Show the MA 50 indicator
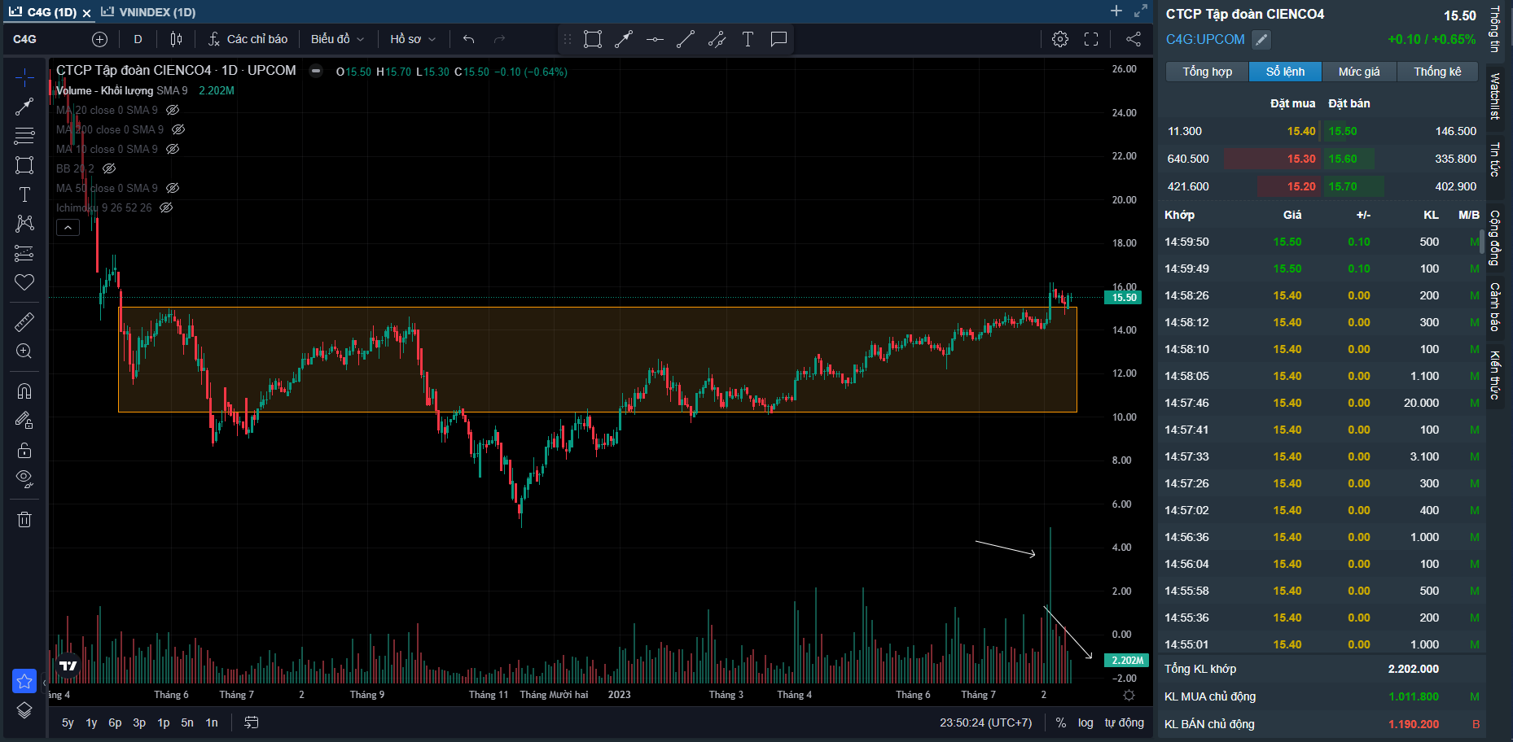Screen dimensions: 1513x742 173,188
